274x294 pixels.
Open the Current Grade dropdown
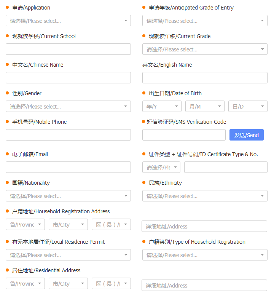click(x=205, y=49)
